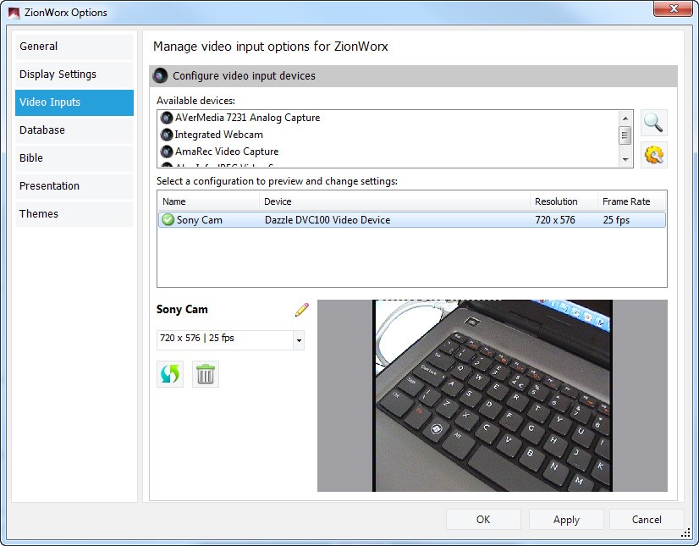Open device settings gear icon
699x546 pixels.
(x=653, y=154)
